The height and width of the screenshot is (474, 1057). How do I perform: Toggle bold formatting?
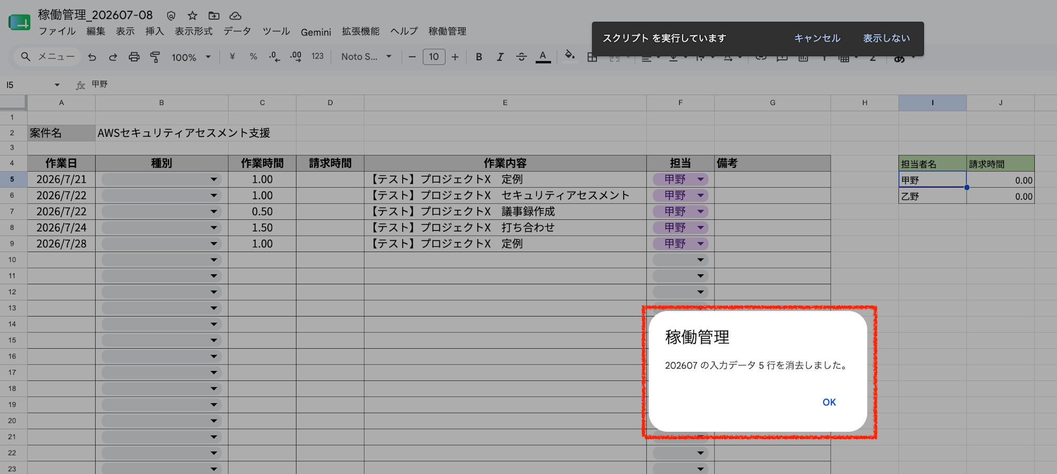click(x=479, y=57)
